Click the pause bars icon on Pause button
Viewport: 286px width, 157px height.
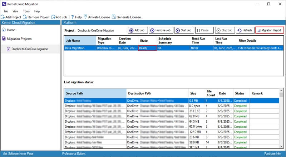click(198, 30)
